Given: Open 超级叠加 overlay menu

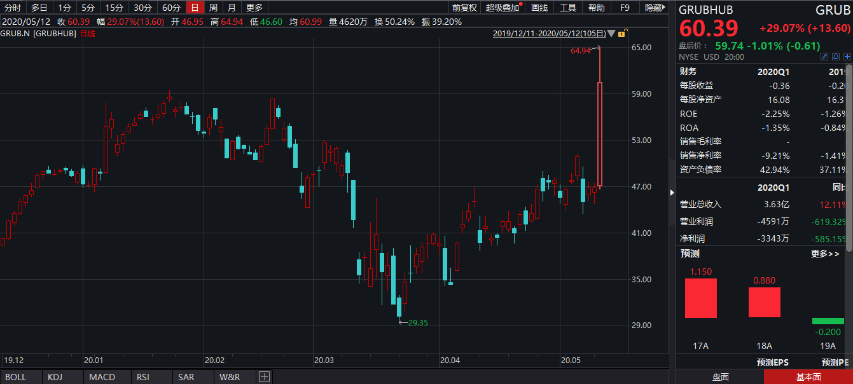Looking at the screenshot, I should coord(503,8).
